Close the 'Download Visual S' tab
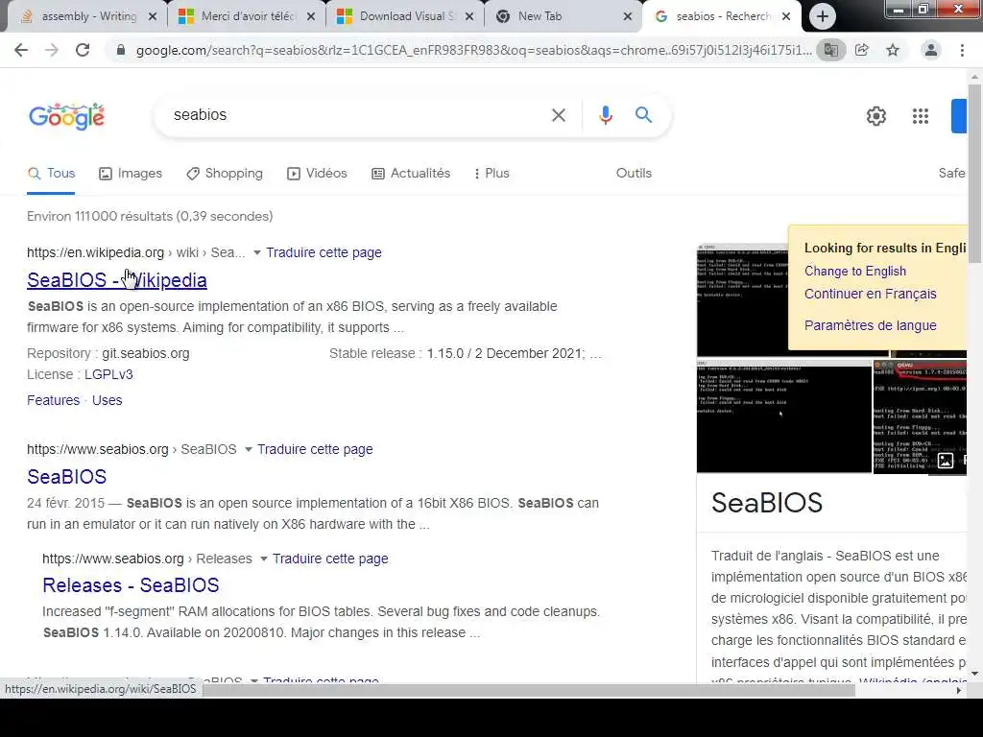Viewport: 983px width, 737px height. [x=468, y=17]
